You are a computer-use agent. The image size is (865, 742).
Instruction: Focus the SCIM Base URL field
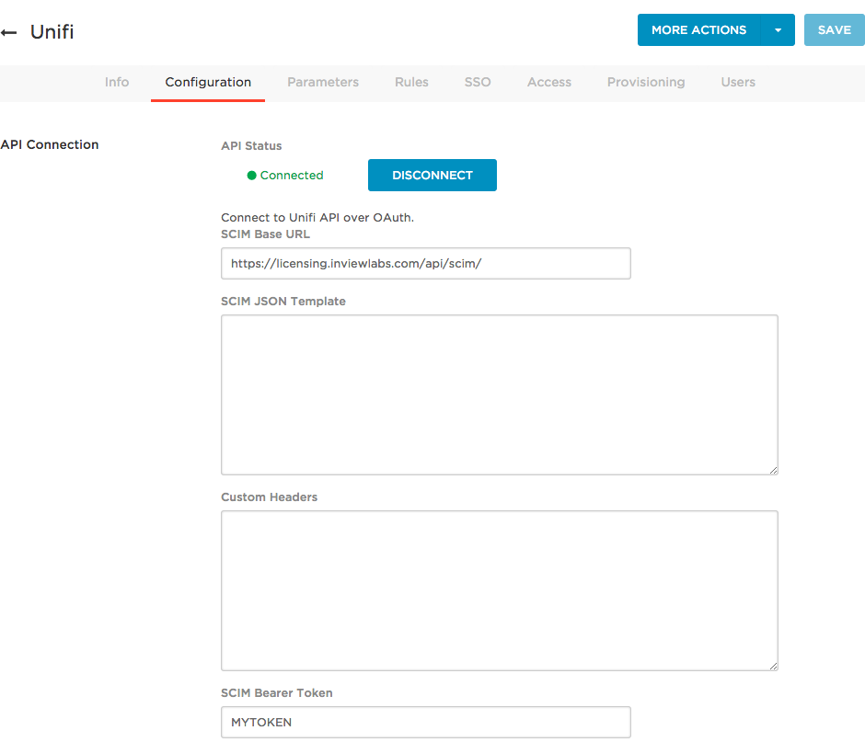[426, 264]
